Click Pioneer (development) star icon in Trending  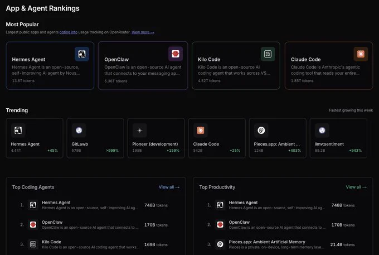[x=140, y=131]
